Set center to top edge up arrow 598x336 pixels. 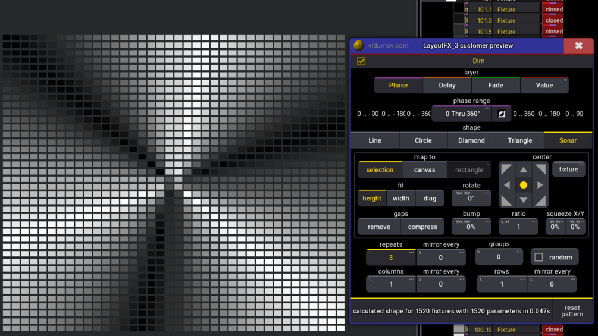coord(523,169)
